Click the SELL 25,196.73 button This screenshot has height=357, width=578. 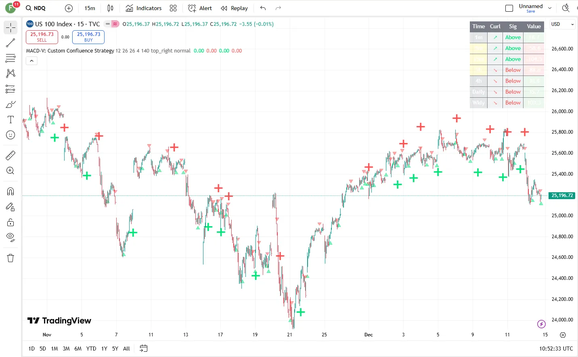(x=42, y=37)
